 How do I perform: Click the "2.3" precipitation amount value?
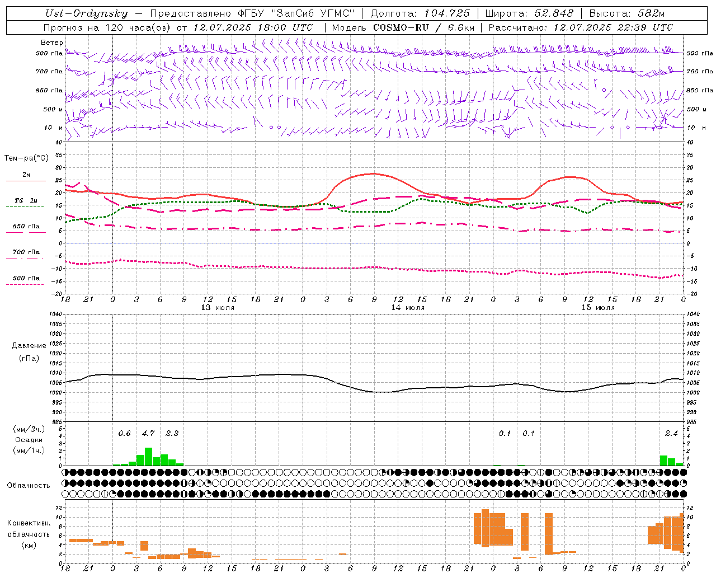[172, 433]
